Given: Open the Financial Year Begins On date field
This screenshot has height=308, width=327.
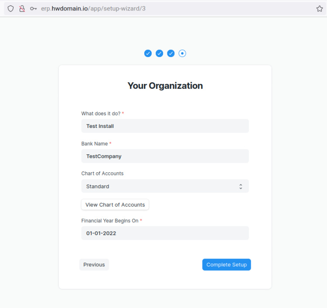Looking at the screenshot, I should coord(165,233).
